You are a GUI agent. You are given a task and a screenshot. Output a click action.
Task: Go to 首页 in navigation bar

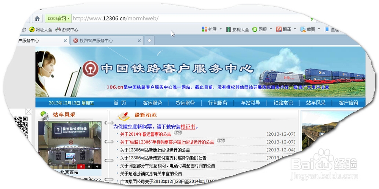120,103
